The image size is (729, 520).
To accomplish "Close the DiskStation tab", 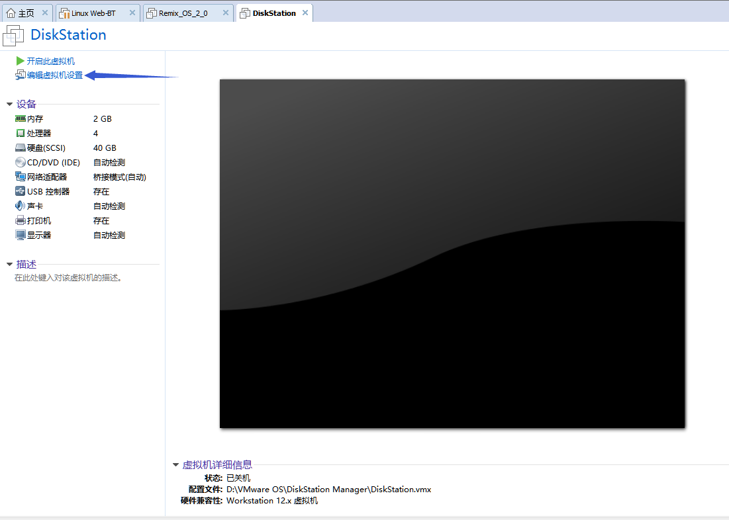I will 305,13.
